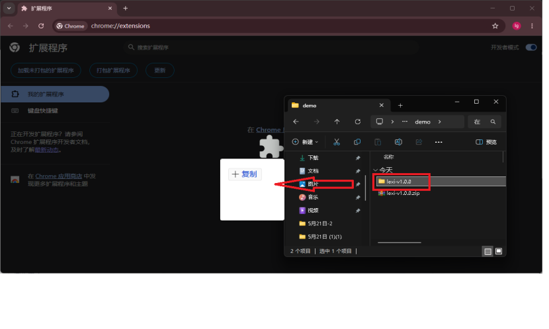
Task: Unpin 文档 using its pin icon
Action: 358,171
